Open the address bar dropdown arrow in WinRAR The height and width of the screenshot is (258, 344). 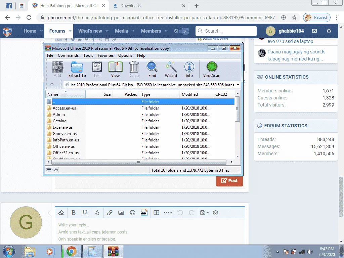238,85
